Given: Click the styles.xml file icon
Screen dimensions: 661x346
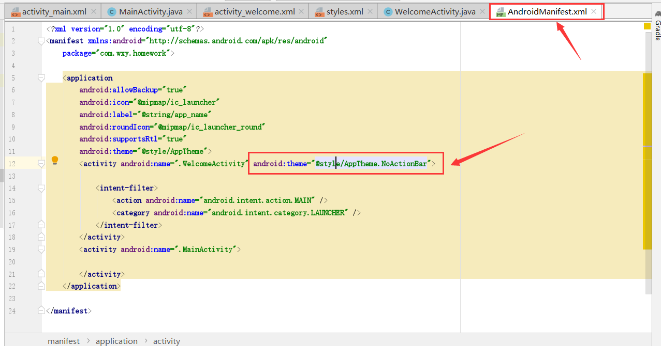Looking at the screenshot, I should (319, 12).
